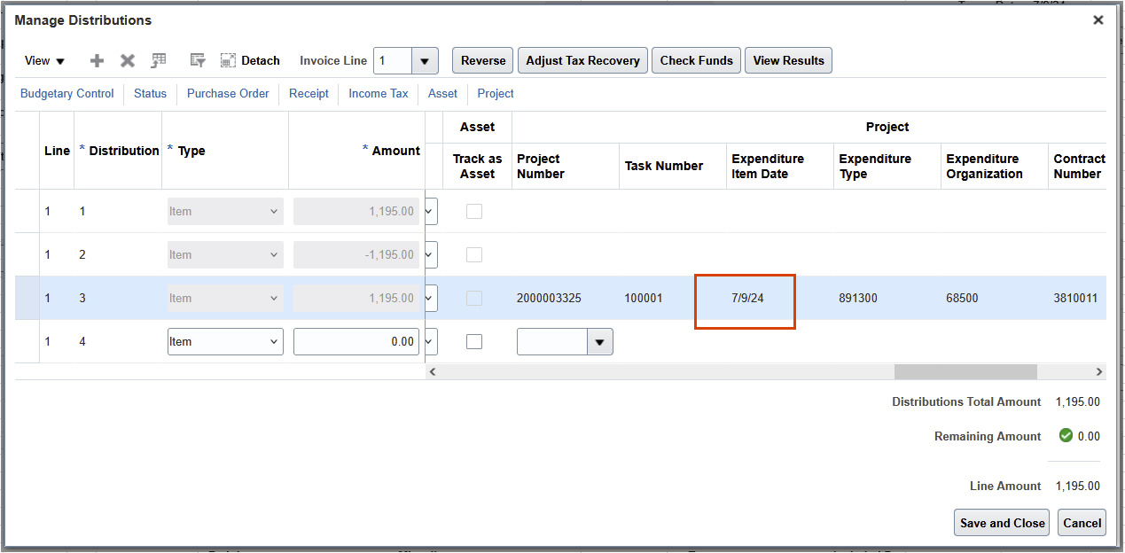Toggle Track as Asset for distribution 4

tap(474, 341)
